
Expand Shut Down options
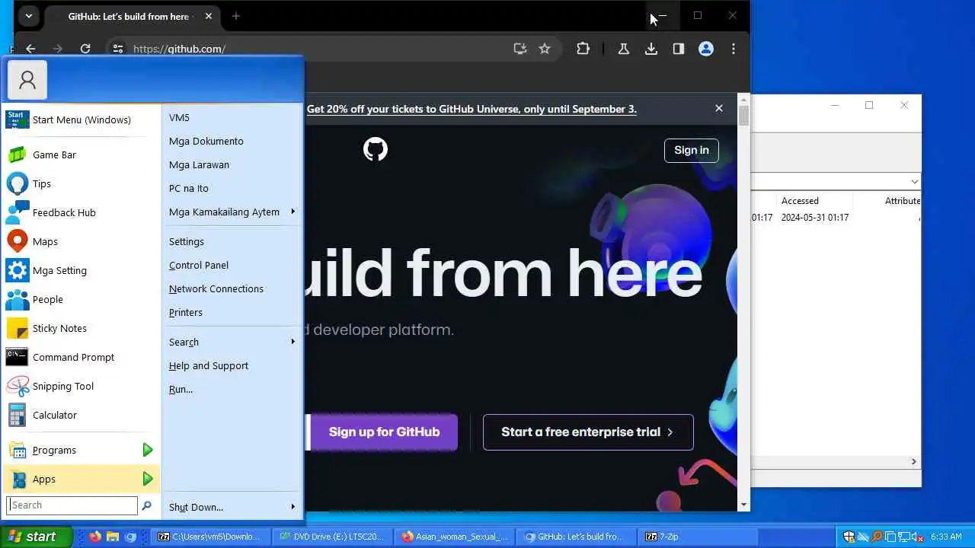(232, 507)
